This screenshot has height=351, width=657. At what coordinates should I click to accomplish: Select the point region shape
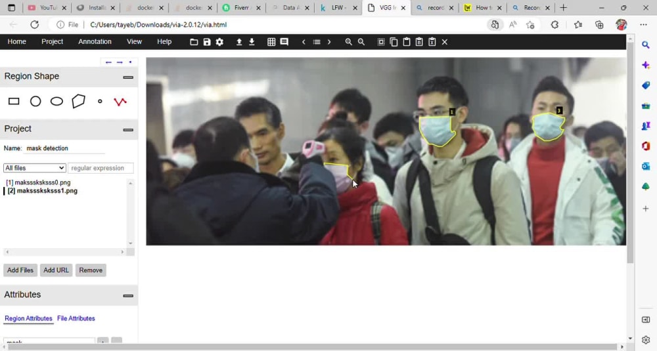click(x=100, y=101)
